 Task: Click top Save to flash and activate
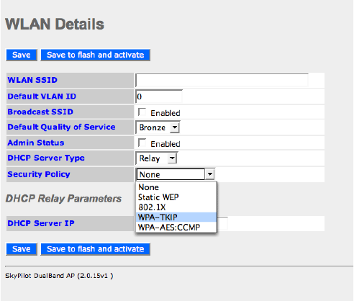[96, 55]
